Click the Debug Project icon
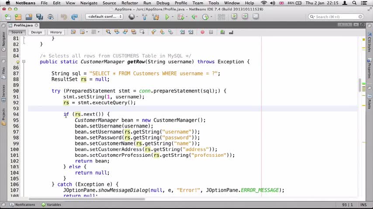 click(180, 17)
